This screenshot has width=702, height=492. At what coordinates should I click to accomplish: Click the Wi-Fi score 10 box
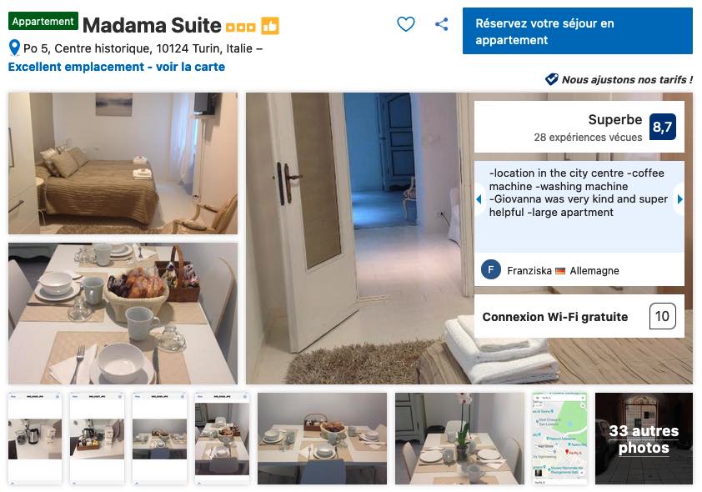pyautogui.click(x=662, y=316)
